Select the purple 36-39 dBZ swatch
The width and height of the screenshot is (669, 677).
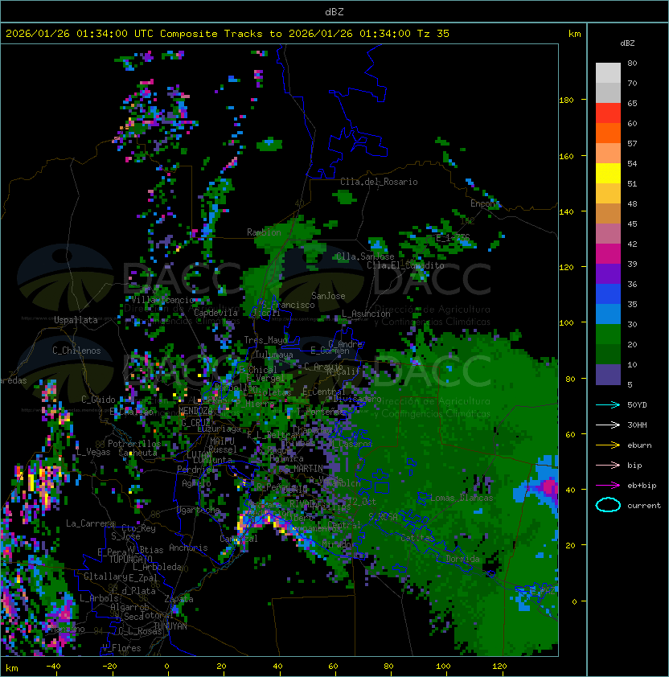pos(608,273)
